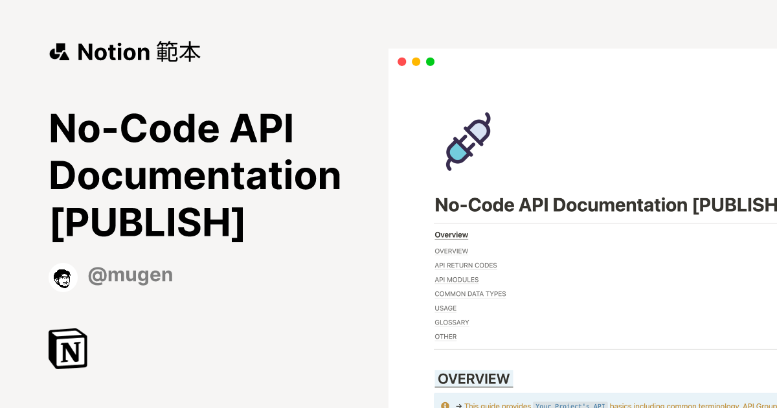Open the uppercase 'OVERVIEW' contents entry
This screenshot has height=408, width=777.
point(451,251)
